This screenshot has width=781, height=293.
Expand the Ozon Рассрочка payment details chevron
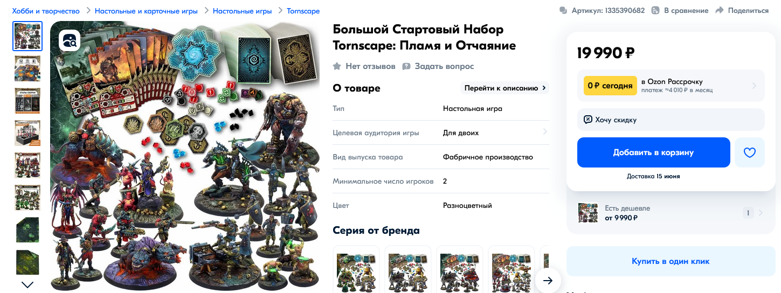click(x=754, y=86)
